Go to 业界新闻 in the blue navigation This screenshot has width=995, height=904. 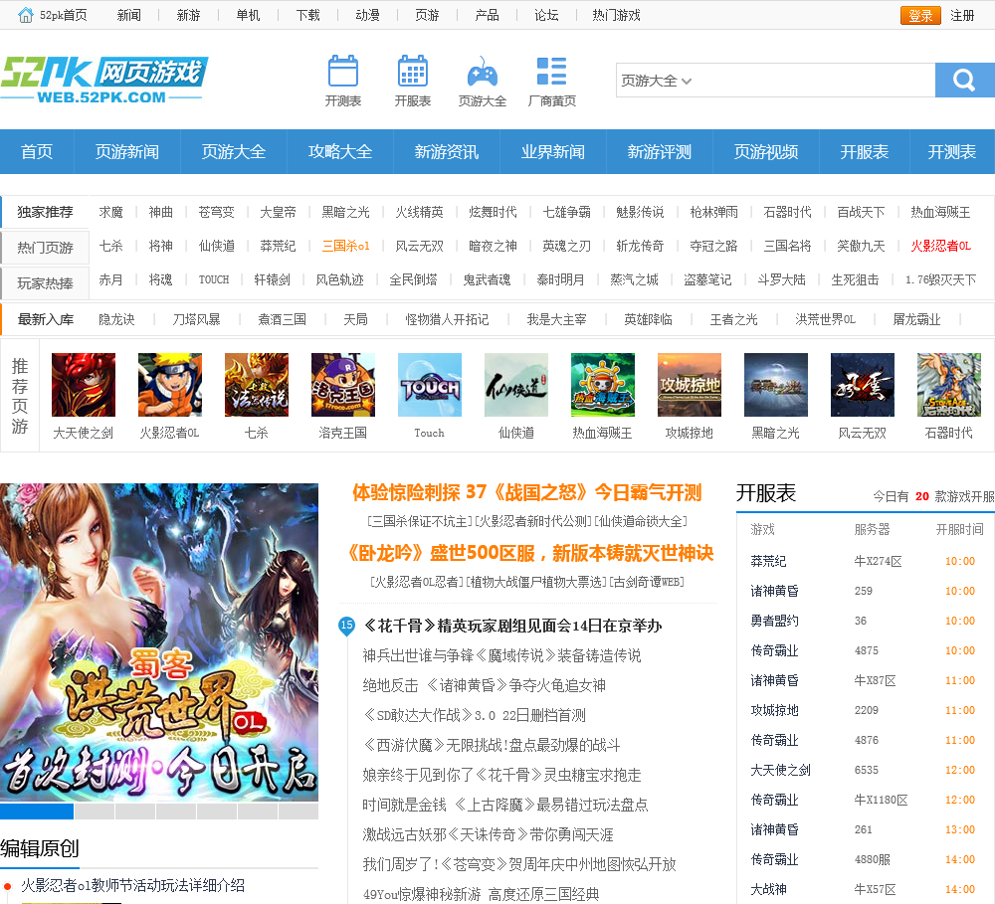click(x=552, y=151)
